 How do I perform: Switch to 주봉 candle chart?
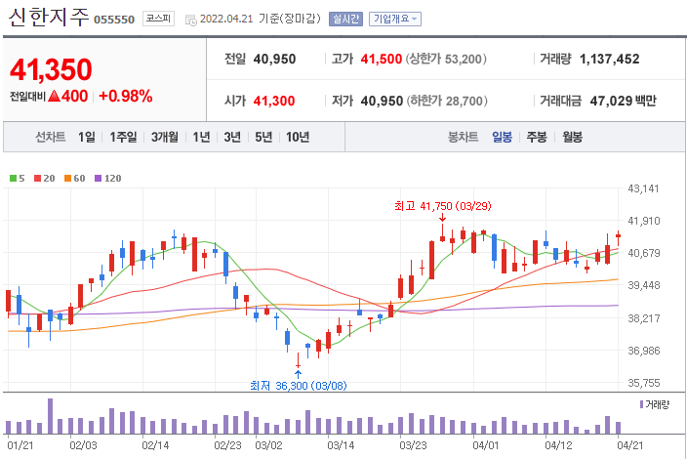coord(537,137)
